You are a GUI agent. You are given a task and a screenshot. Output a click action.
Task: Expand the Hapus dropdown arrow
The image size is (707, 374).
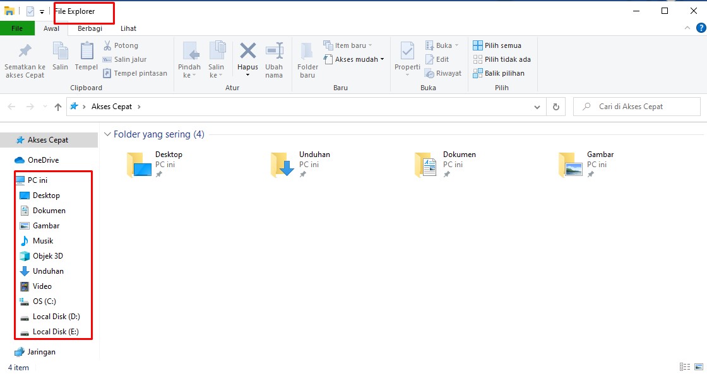pos(247,75)
